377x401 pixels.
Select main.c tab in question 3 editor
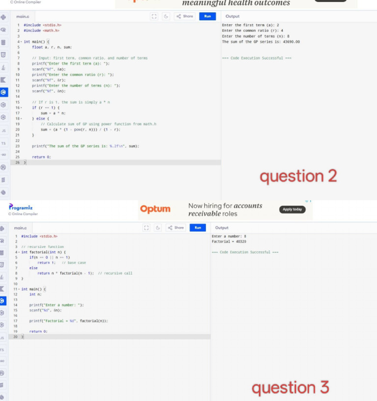click(x=21, y=228)
